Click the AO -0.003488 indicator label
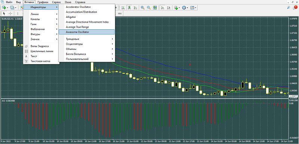The width and height of the screenshot is (299, 144). 8,100
